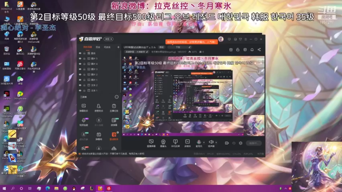The height and width of the screenshot is (192, 342).
Task: Click the orange tag suggestion tooltip
Action: [192, 42]
